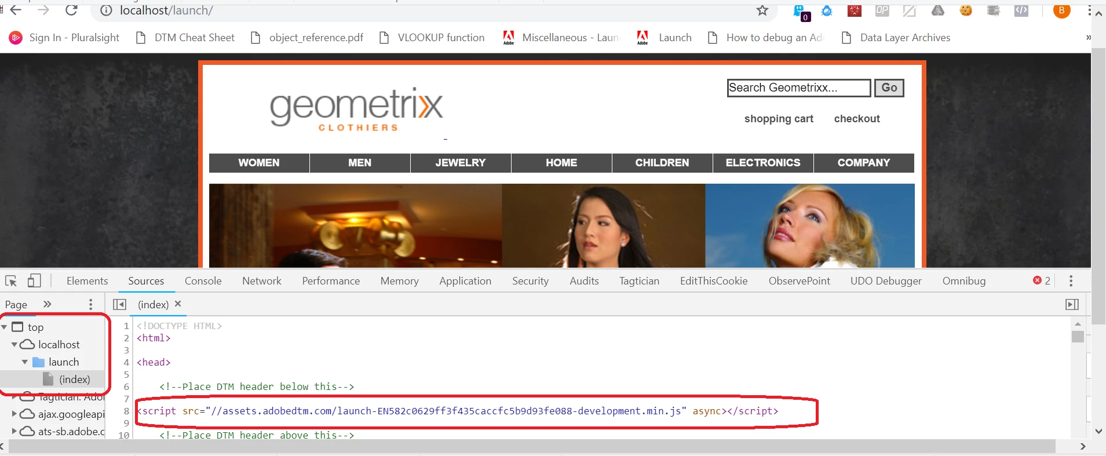The height and width of the screenshot is (456, 1106).
Task: Open the UDO Debugger tab
Action: coord(886,281)
